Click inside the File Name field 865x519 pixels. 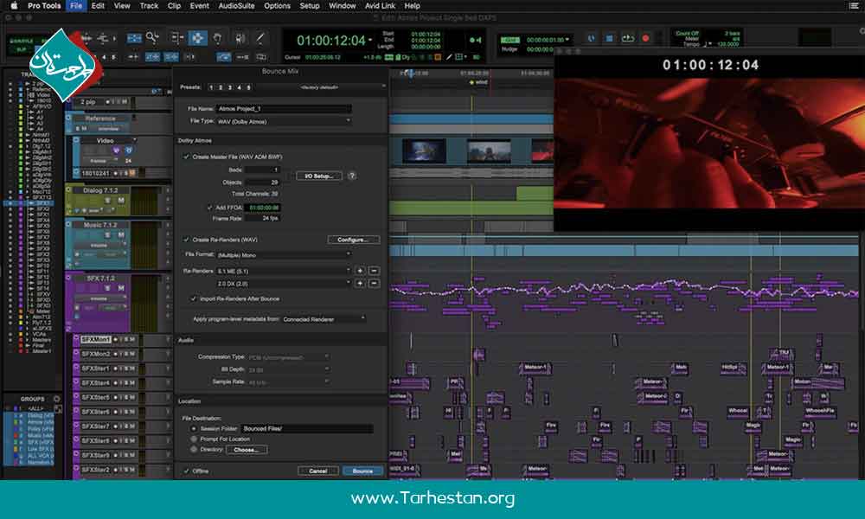(284, 109)
